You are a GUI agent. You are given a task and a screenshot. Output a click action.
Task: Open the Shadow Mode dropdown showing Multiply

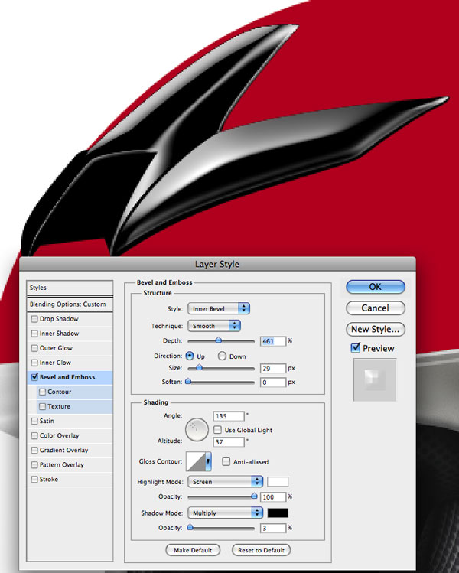225,513
